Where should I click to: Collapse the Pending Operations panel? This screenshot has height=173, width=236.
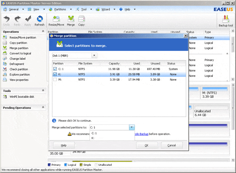tap(43, 107)
